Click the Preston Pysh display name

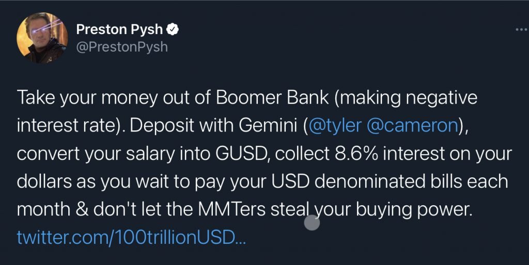[119, 29]
